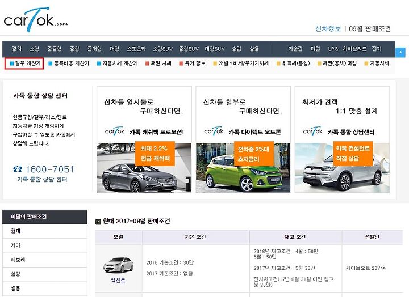Viewport: 409px width, 297px height.
Task: Select 스포츠카 in navigation bar
Action: click(x=136, y=49)
